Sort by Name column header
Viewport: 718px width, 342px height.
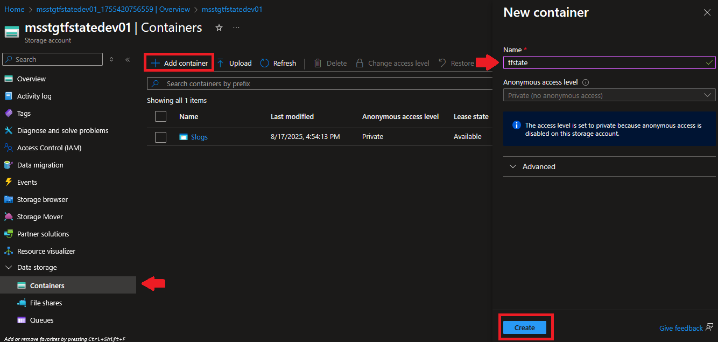pos(189,116)
